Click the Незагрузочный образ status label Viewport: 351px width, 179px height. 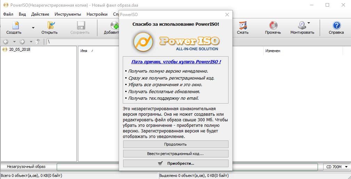pos(26,167)
